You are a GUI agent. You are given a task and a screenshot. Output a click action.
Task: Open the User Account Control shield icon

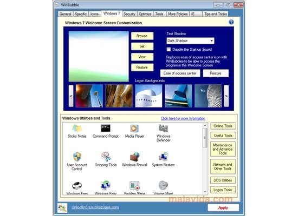(77, 157)
